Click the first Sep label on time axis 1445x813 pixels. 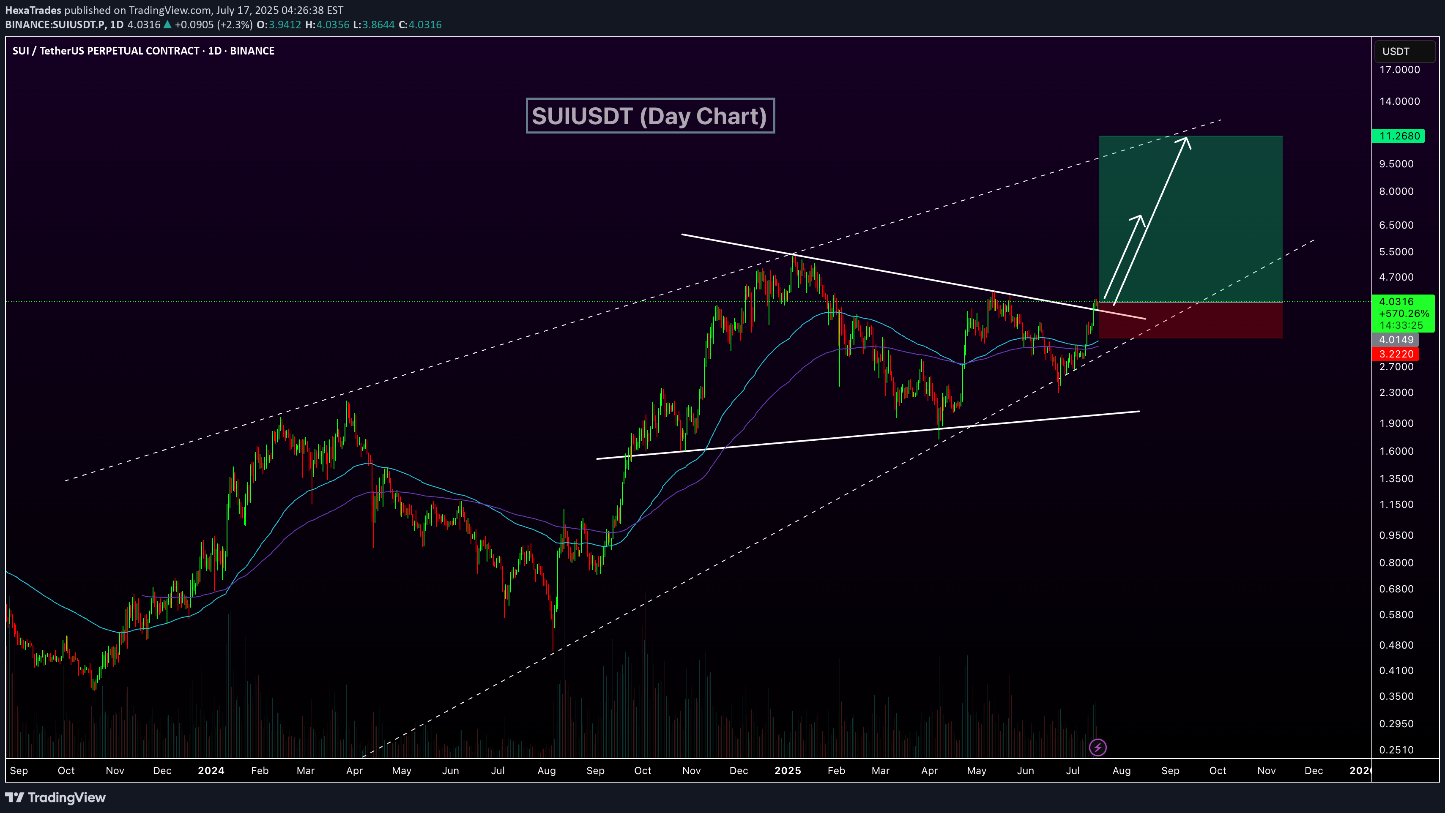19,771
